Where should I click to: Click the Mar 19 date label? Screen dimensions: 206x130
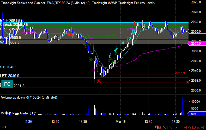click(121, 122)
